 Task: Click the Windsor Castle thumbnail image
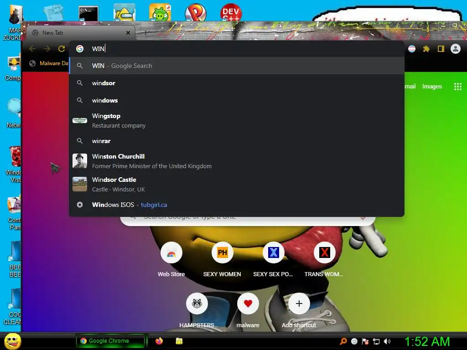[x=80, y=184]
